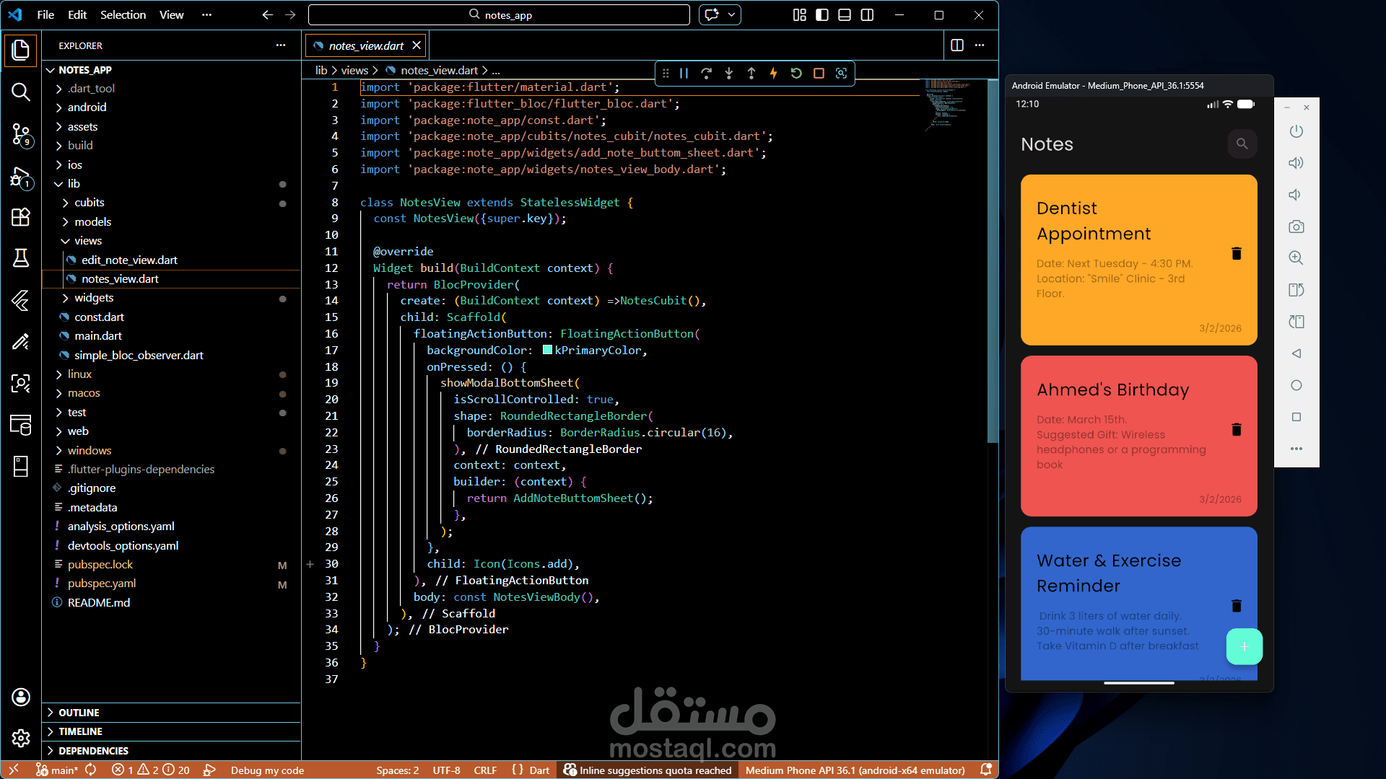Open the Extensions view
Screen dimensions: 1386x779
pyautogui.click(x=21, y=217)
